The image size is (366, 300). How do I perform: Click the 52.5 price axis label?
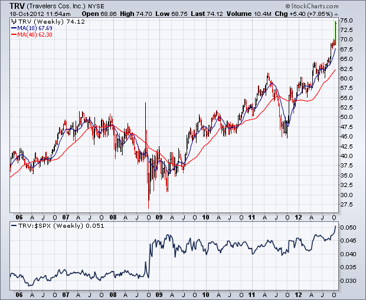point(347,108)
